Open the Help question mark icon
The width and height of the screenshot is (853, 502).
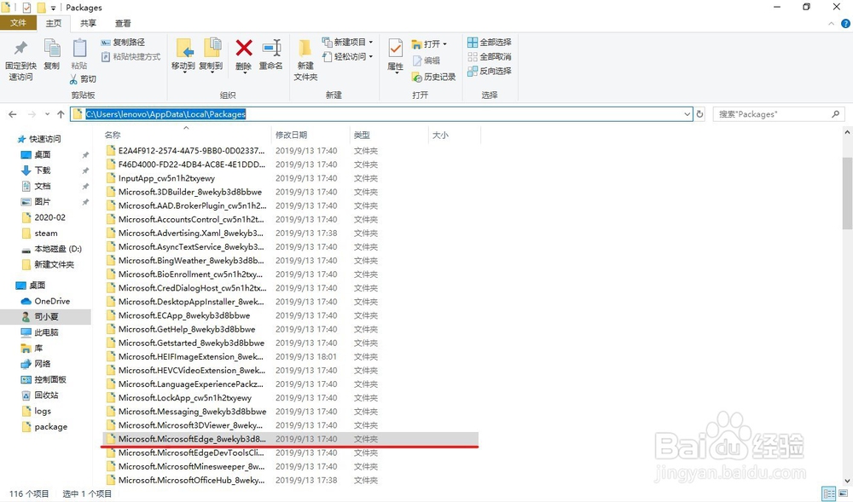coord(846,23)
